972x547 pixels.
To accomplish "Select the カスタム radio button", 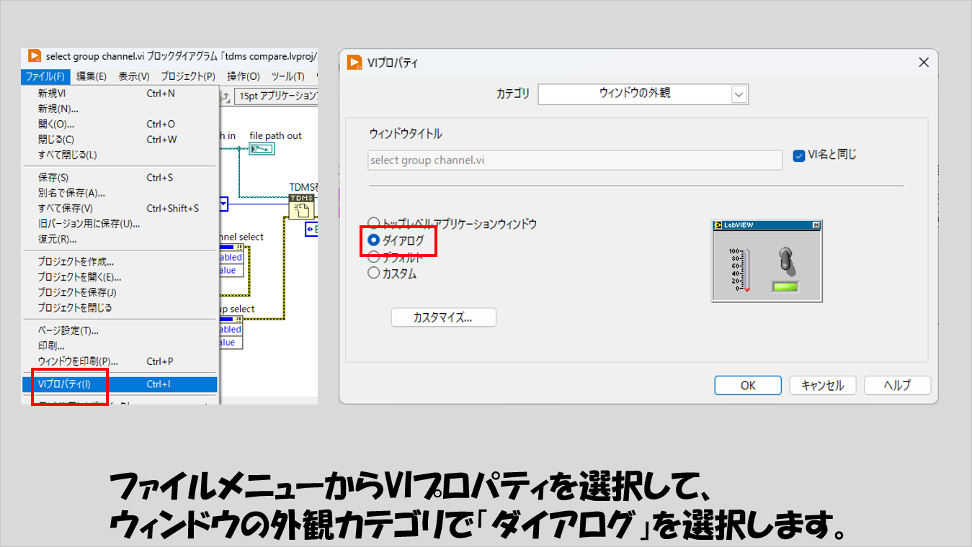I will [x=374, y=273].
